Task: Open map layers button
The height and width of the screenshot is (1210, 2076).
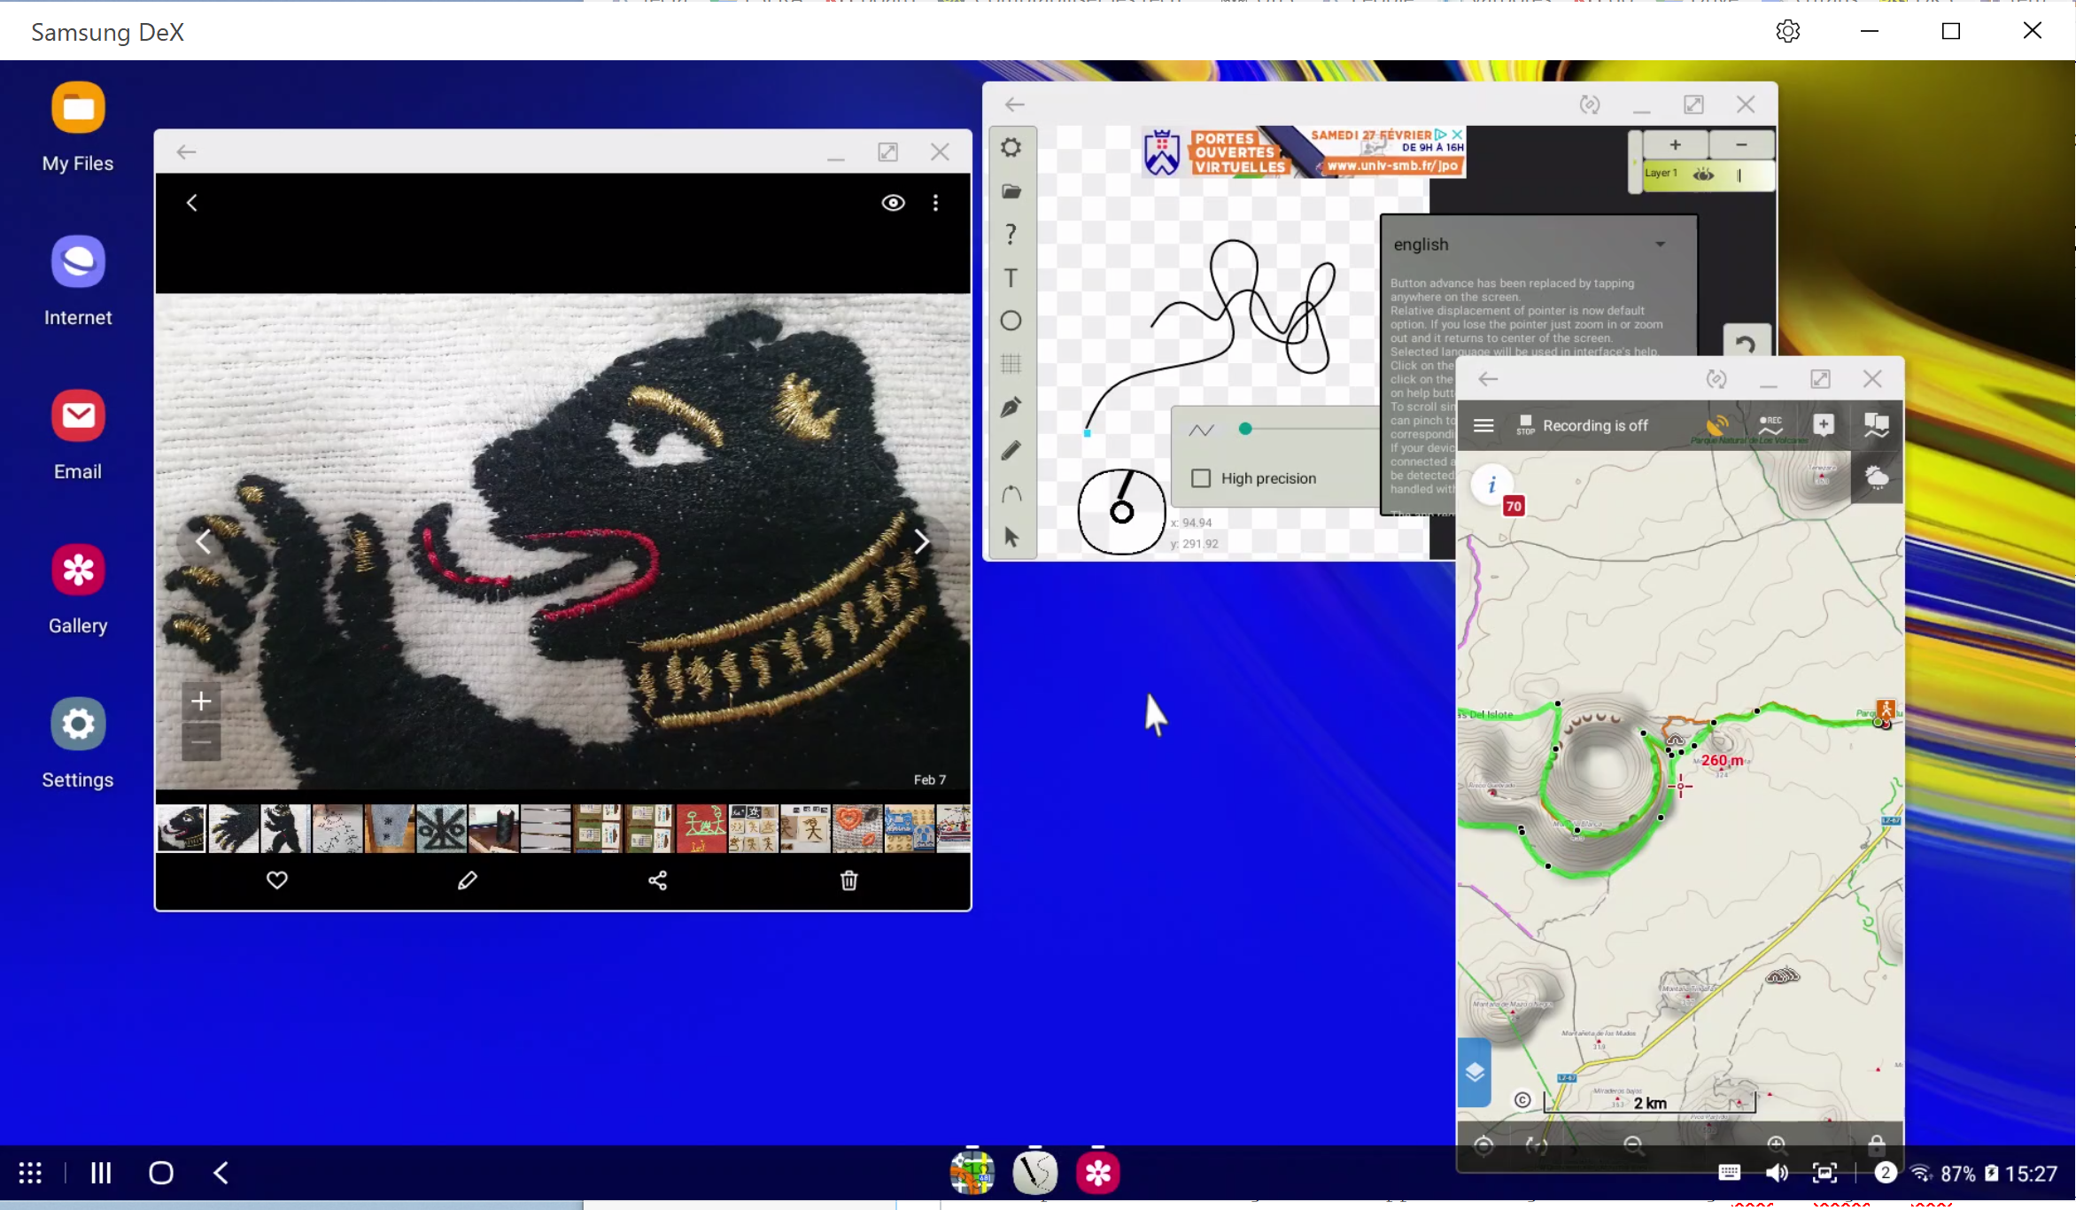Action: tap(1474, 1073)
